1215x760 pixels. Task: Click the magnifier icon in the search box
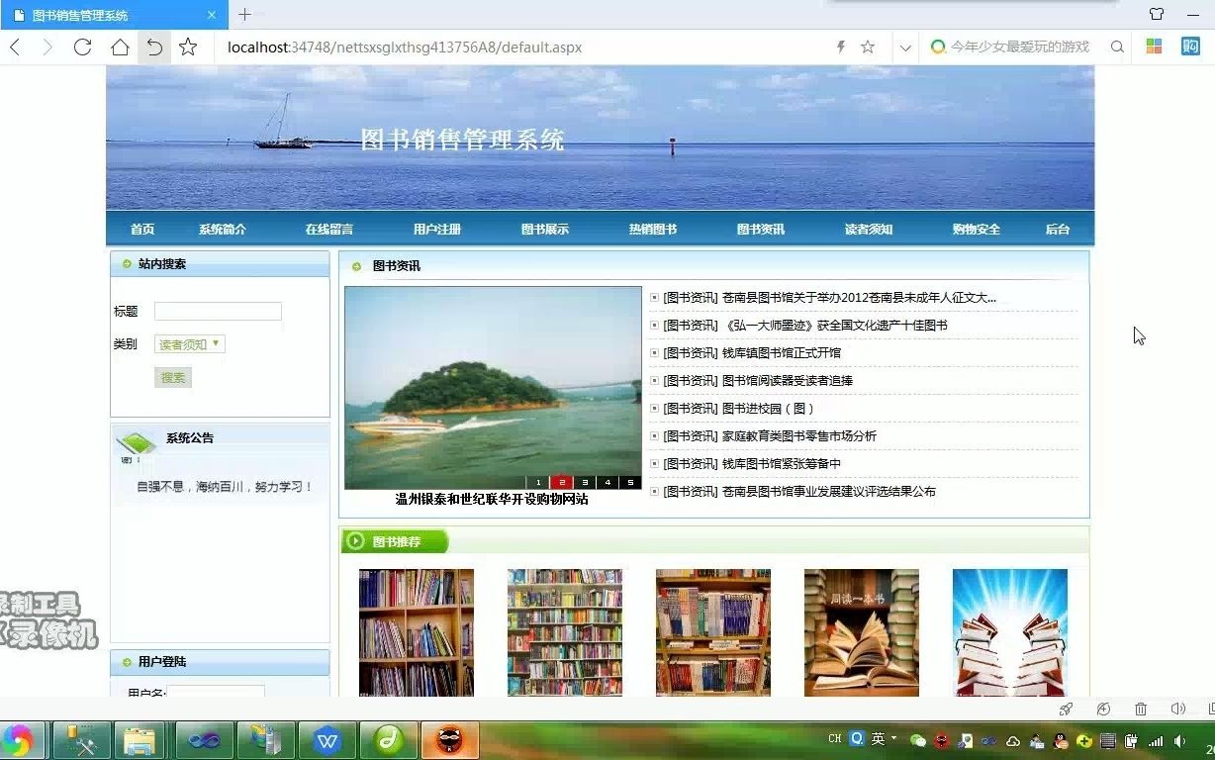(1117, 47)
